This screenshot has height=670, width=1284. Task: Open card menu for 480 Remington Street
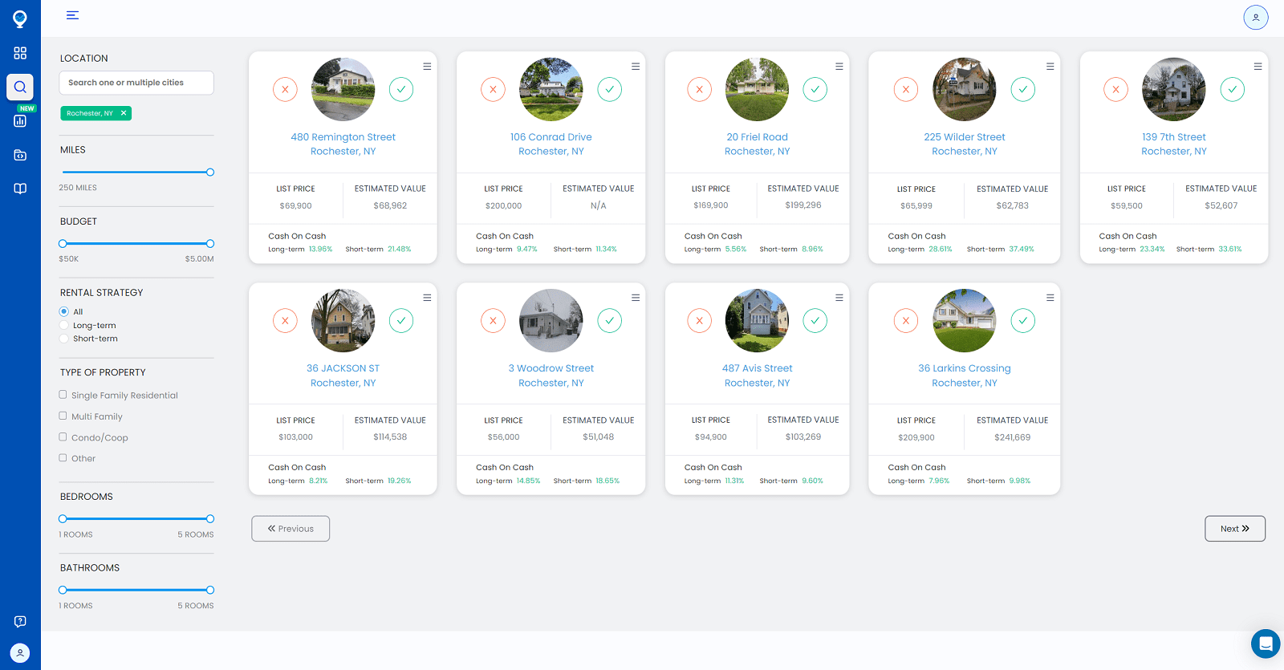[x=427, y=67]
